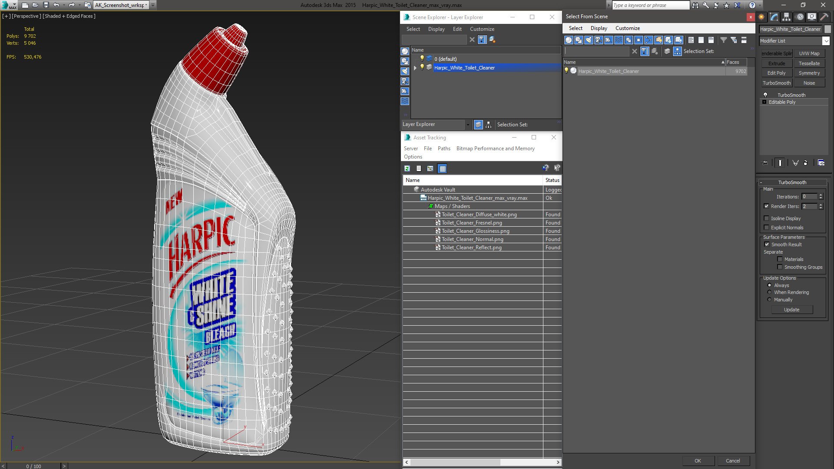Image resolution: width=834 pixels, height=469 pixels.
Task: Expand the Editable Poly stack entry
Action: 764,102
